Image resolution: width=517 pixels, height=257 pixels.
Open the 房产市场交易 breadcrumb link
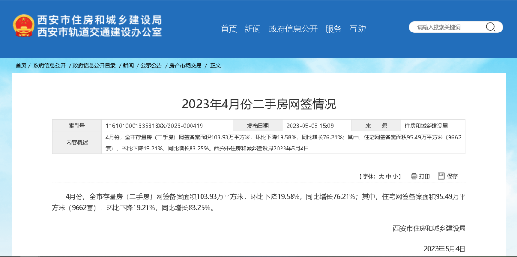185,65
